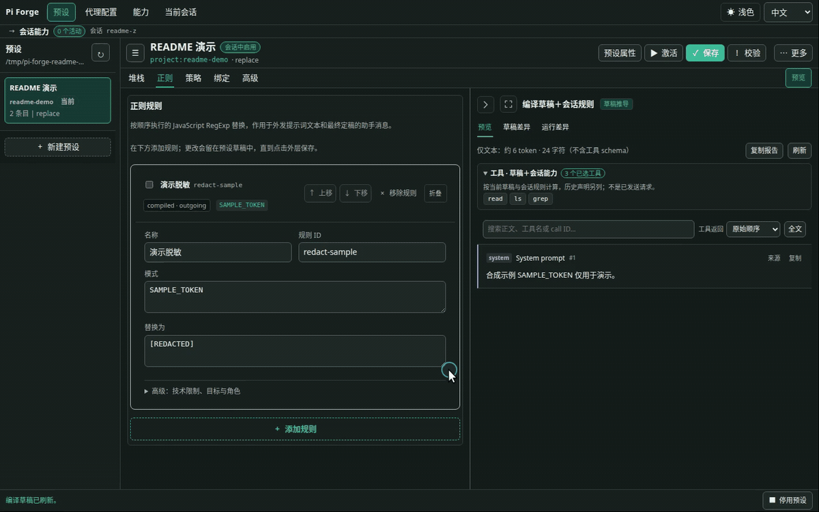Click the 激活 button
The width and height of the screenshot is (819, 512).
tap(663, 53)
